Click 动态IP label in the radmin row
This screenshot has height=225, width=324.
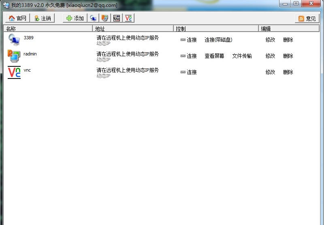(103, 59)
